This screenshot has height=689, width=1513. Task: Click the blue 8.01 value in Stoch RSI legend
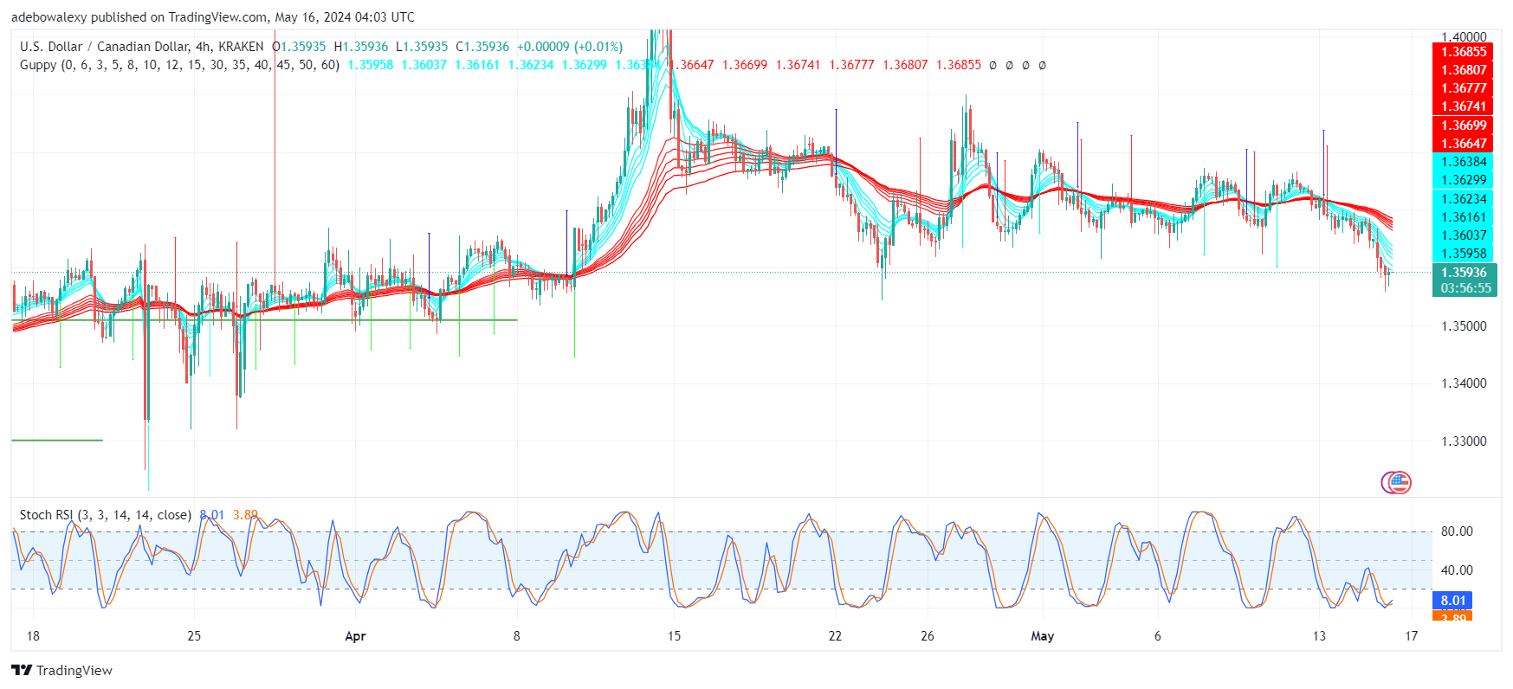212,515
